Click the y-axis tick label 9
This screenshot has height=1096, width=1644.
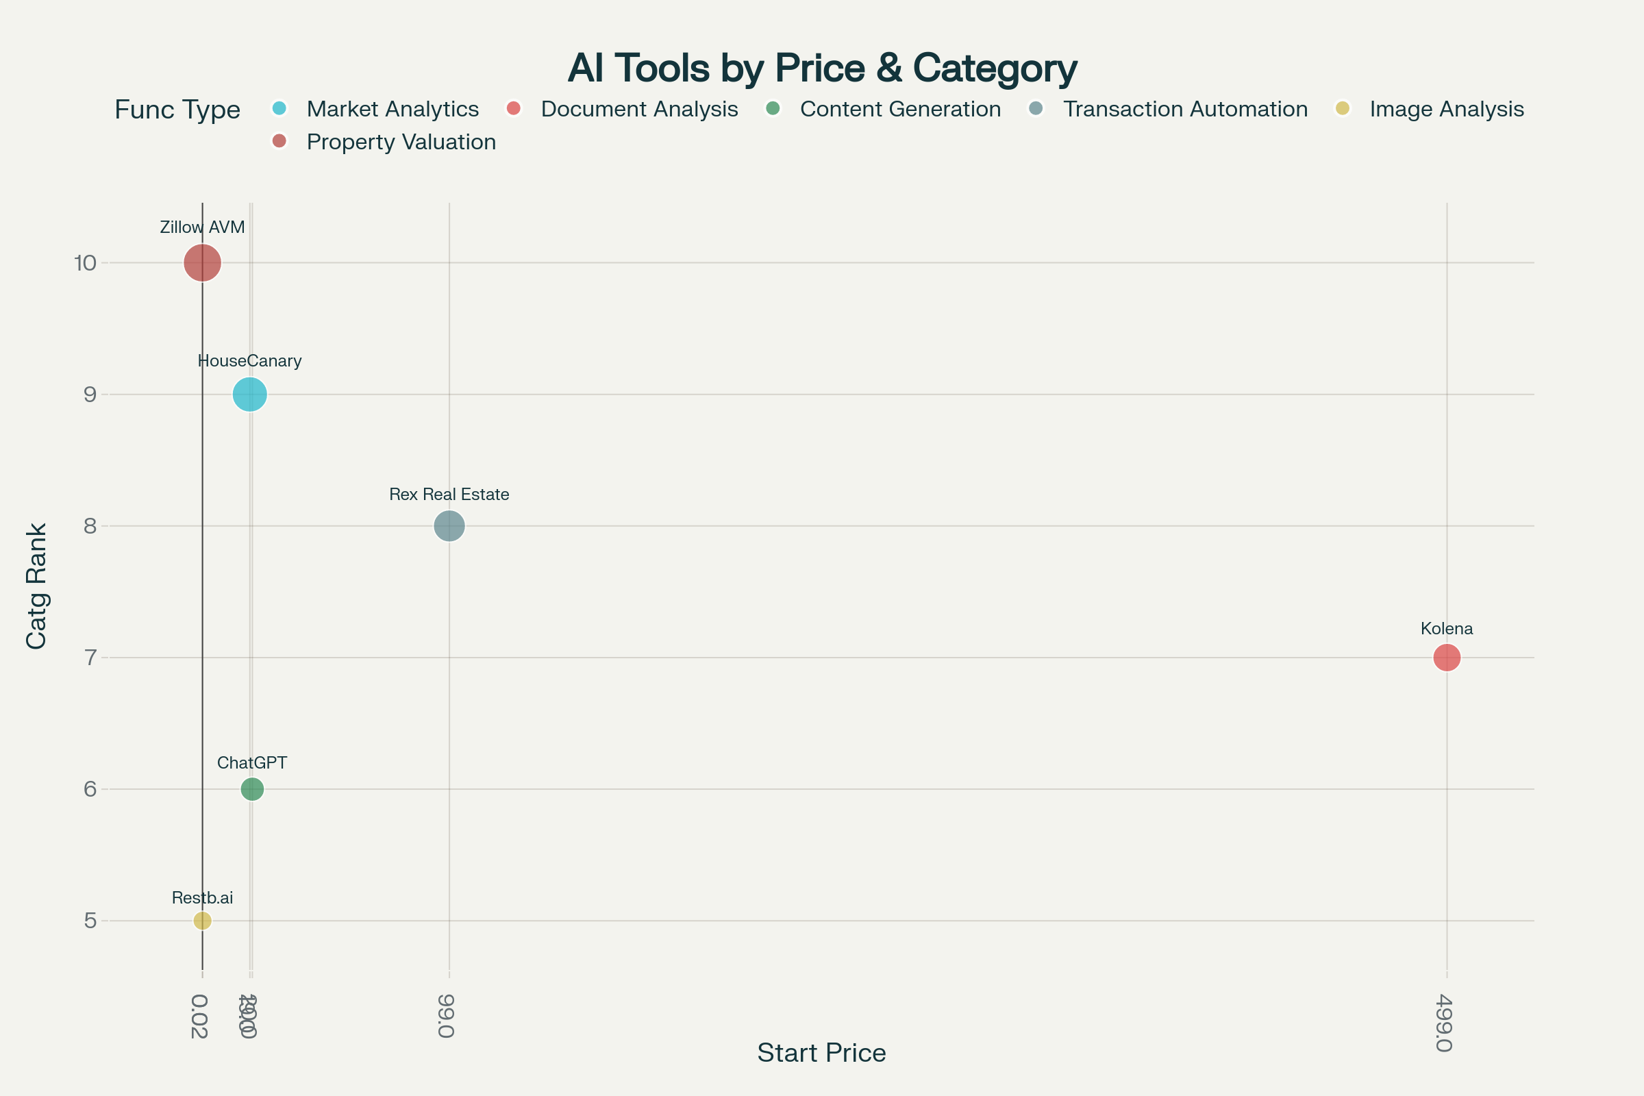pyautogui.click(x=90, y=395)
